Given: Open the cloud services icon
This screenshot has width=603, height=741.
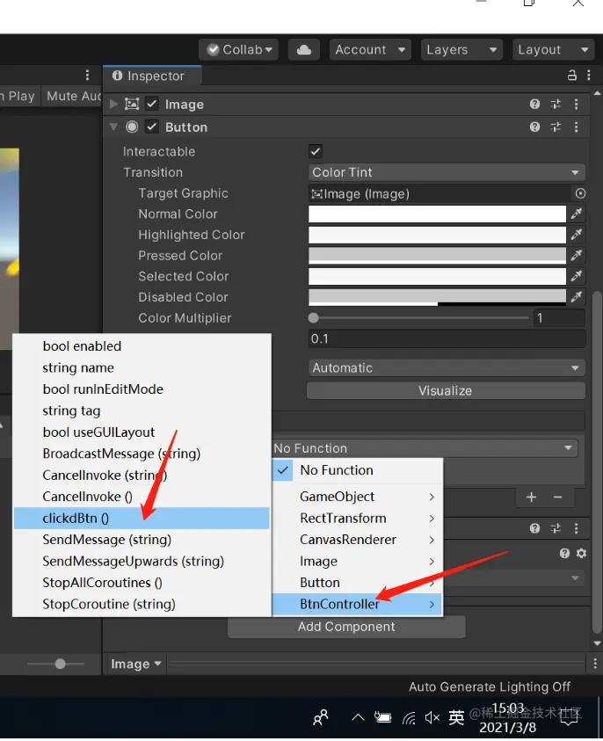Looking at the screenshot, I should pos(304,49).
